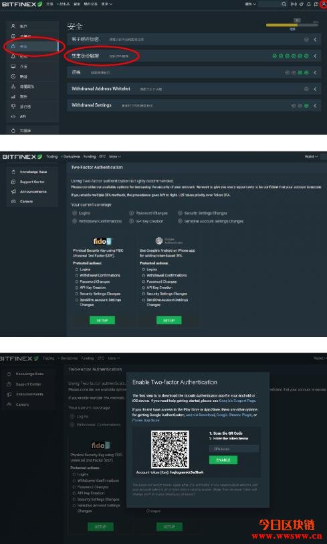The image size is (327, 544).
Task: Click the search magnifier icon on Chinese security page
Action: tap(284, 4)
